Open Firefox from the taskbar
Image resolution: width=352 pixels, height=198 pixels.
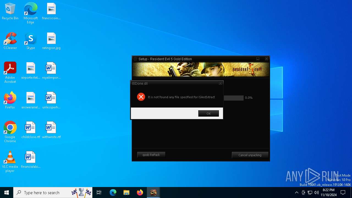tap(140, 193)
